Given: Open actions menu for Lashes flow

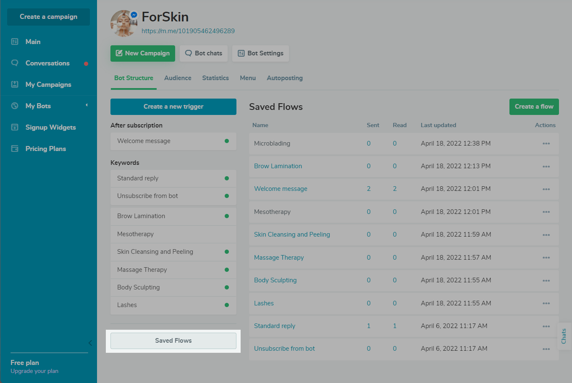Looking at the screenshot, I should pos(546,303).
